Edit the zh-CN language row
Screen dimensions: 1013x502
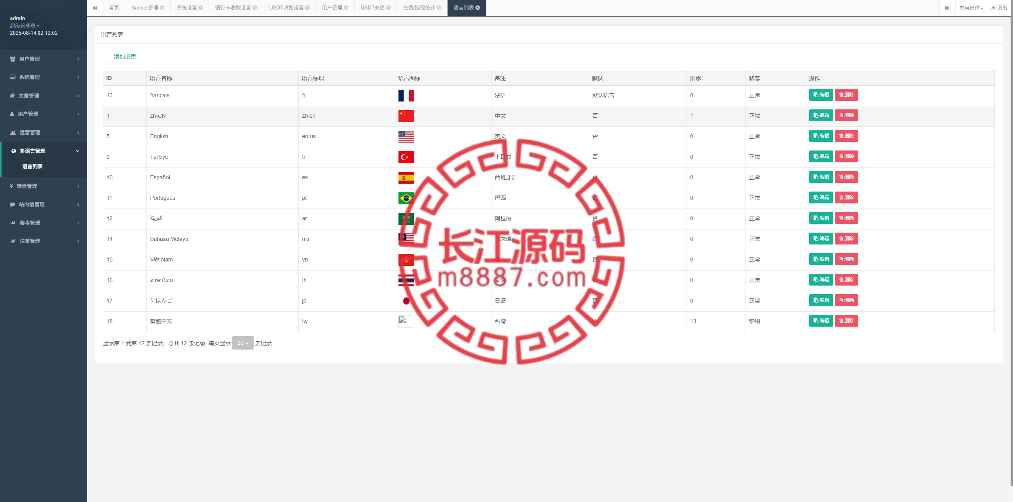point(821,115)
